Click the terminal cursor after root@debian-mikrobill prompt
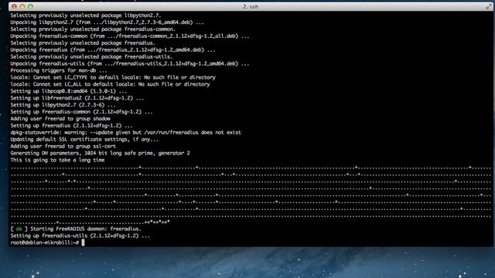This screenshot has width=495, height=278. (x=83, y=242)
